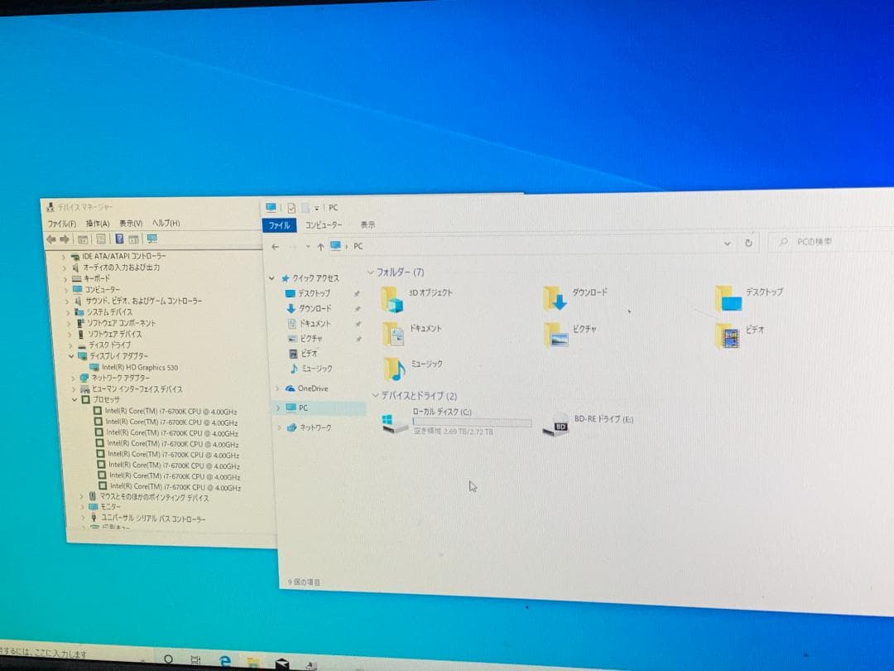
Task: Click the refresh button beside the address bar
Action: (x=748, y=242)
